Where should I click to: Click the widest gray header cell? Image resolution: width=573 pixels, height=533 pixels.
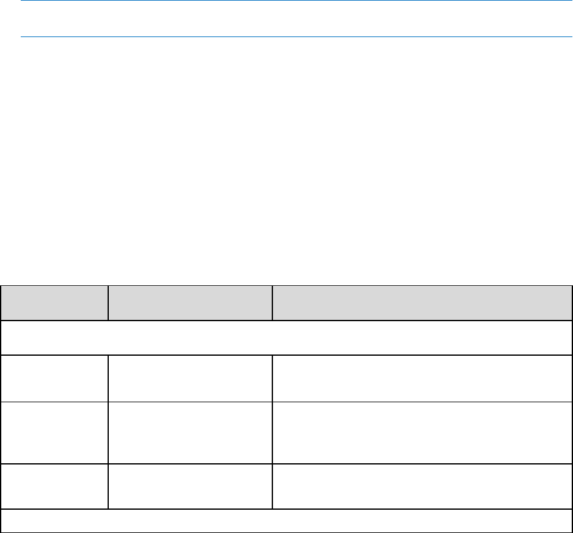click(422, 303)
